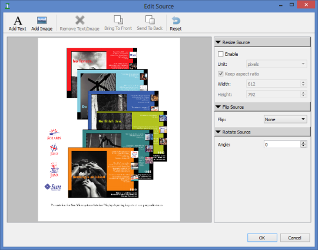Screen dimensions: 318x250
Task: Click the Remove Text/Image X icon
Action: (79, 20)
